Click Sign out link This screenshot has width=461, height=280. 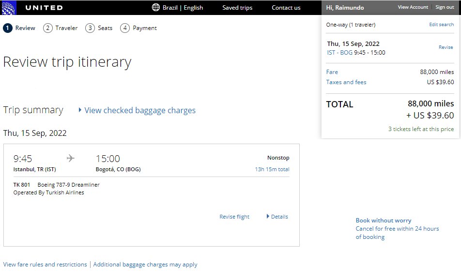[445, 7]
